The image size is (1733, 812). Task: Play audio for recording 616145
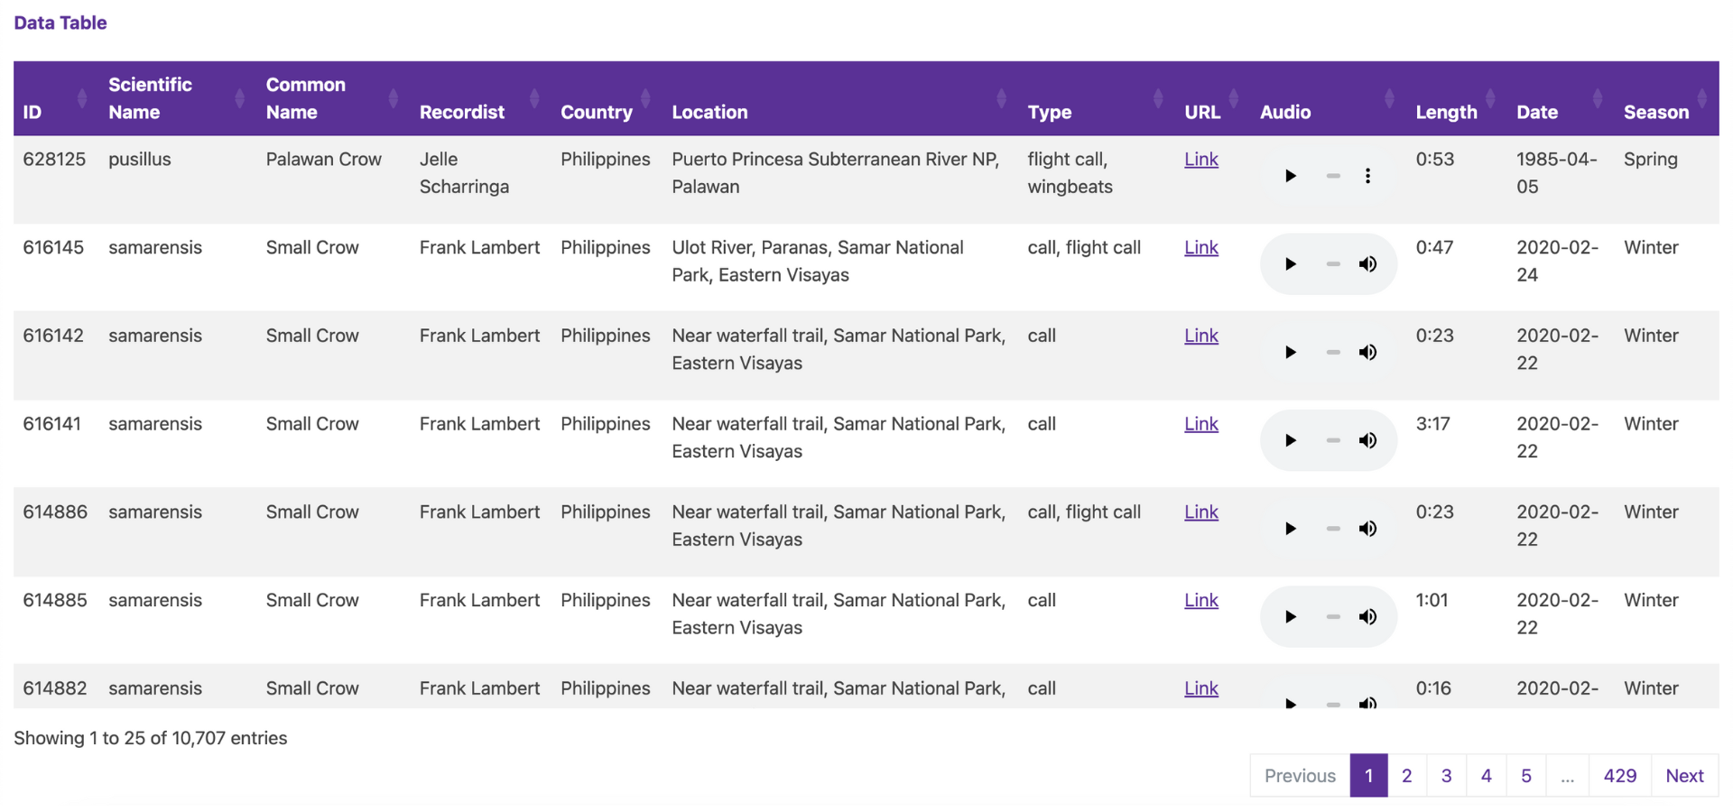coord(1290,264)
